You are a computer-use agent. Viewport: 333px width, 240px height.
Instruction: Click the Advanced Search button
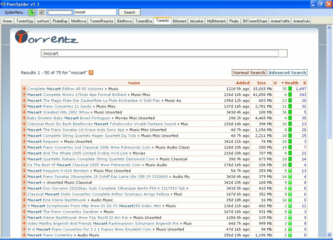click(287, 73)
